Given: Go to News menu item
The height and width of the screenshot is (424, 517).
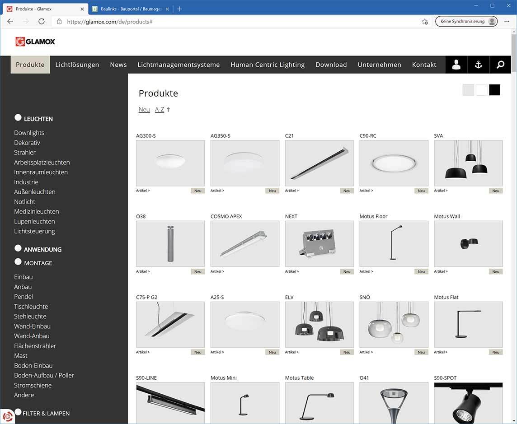Looking at the screenshot, I should [118, 65].
